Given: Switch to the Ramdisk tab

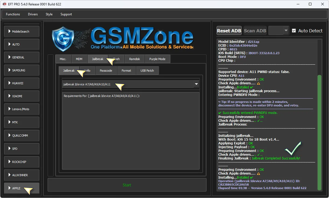Looking at the screenshot, I should tap(135, 59).
